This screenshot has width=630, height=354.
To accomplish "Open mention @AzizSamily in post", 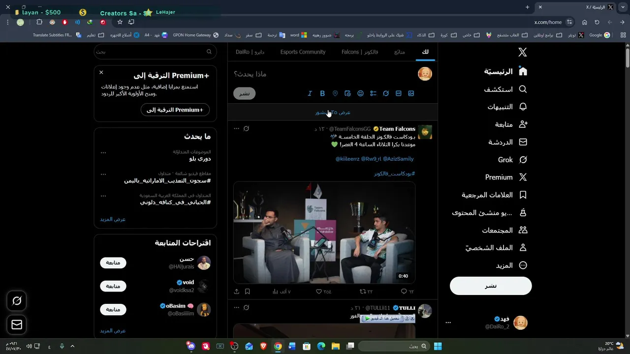I will point(398,159).
